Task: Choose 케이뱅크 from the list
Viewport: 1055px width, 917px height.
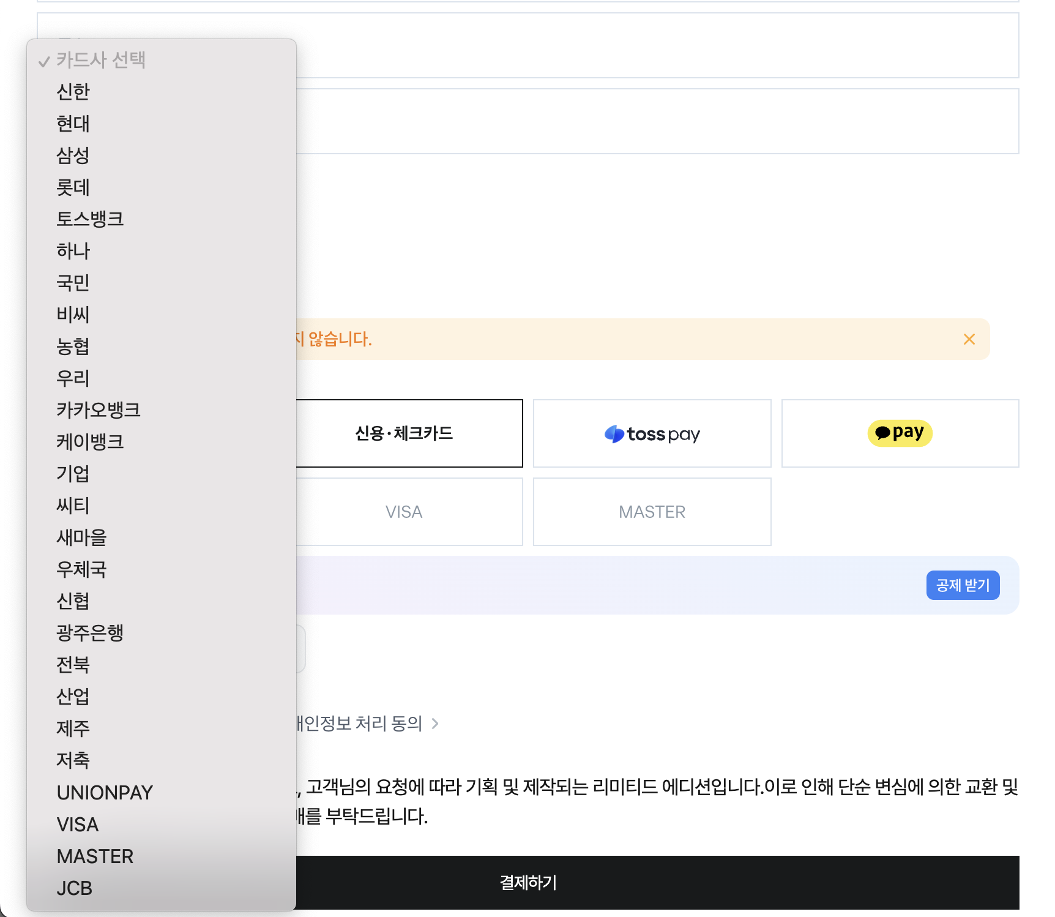Action: click(162, 442)
